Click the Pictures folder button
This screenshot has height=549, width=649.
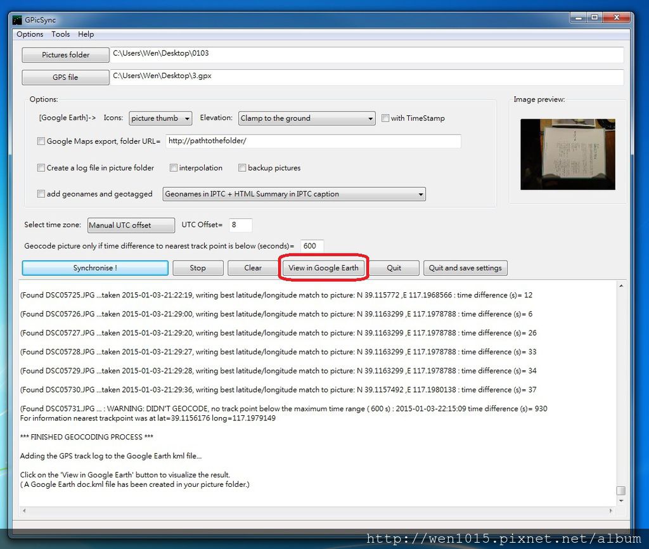pos(65,55)
